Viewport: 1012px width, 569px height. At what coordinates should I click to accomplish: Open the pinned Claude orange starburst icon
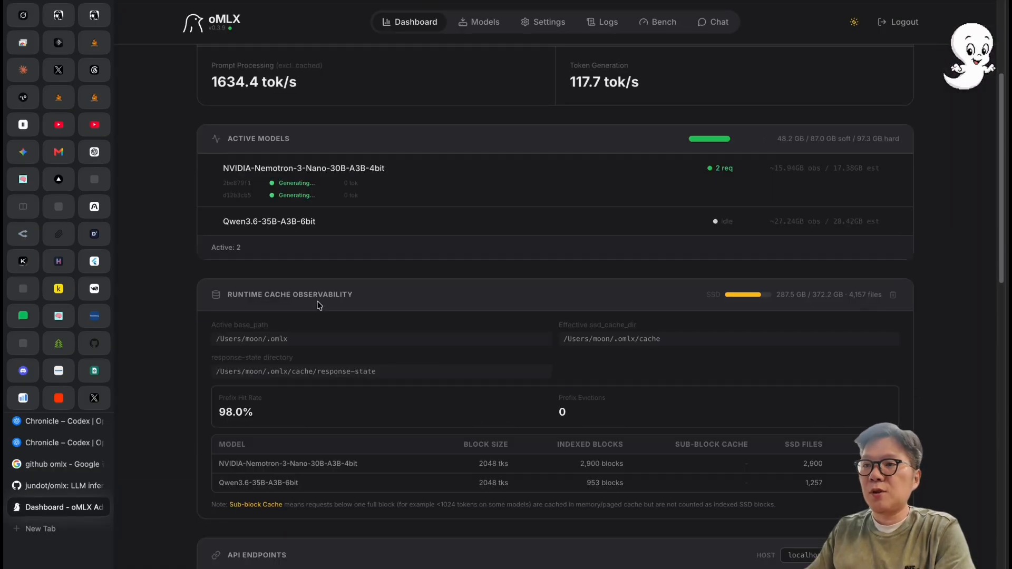pos(23,70)
